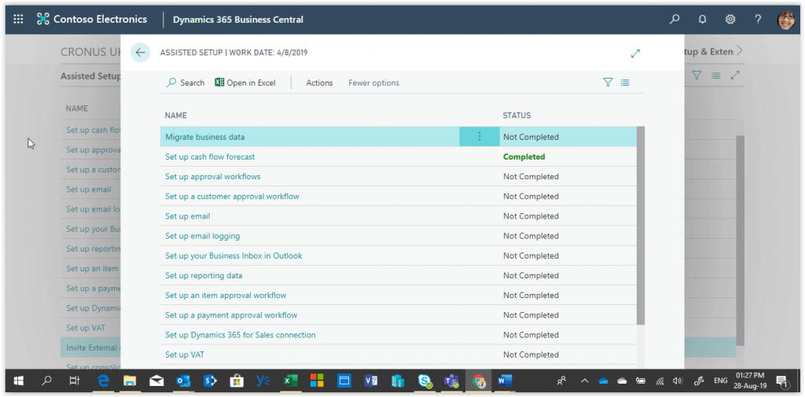805x397 pixels.
Task: Expand the Actions menu
Action: coord(319,83)
